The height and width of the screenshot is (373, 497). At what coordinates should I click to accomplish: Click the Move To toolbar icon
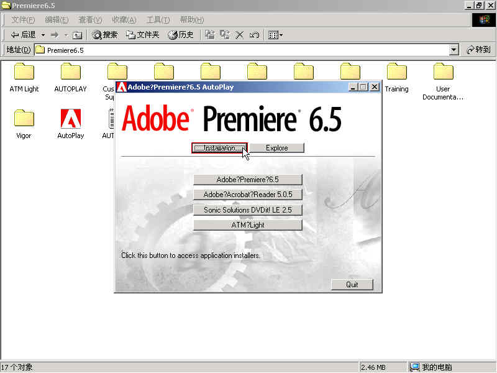click(209, 35)
